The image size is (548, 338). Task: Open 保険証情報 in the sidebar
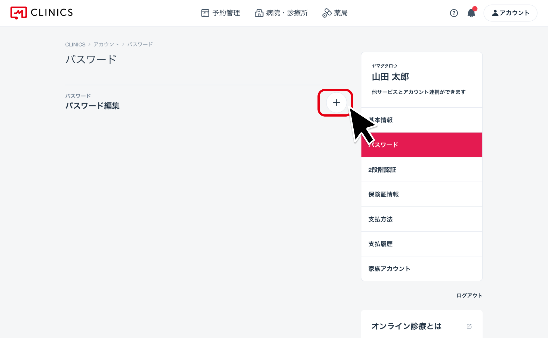click(422, 195)
